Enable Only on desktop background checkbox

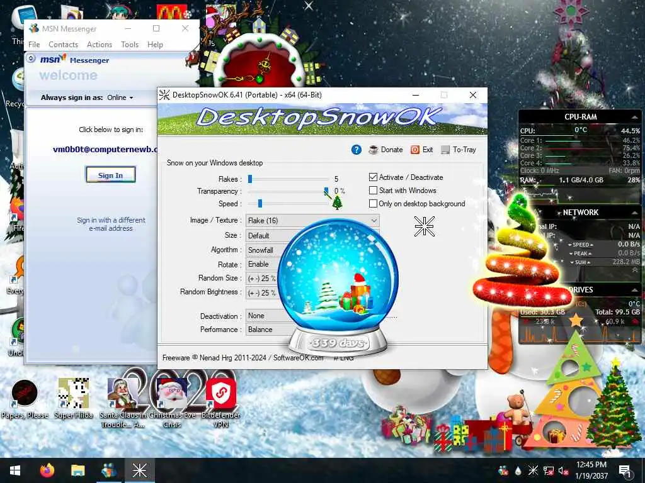tap(373, 204)
